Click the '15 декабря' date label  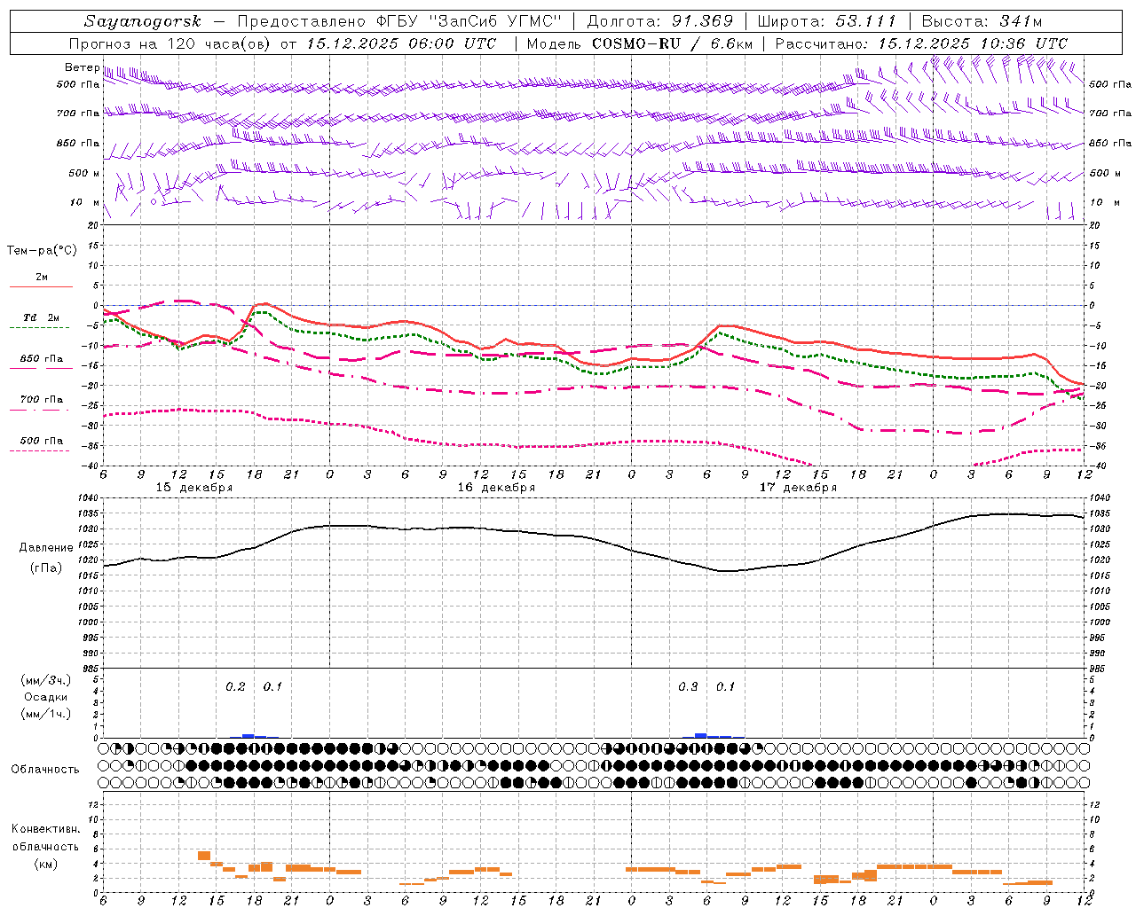pos(194,488)
